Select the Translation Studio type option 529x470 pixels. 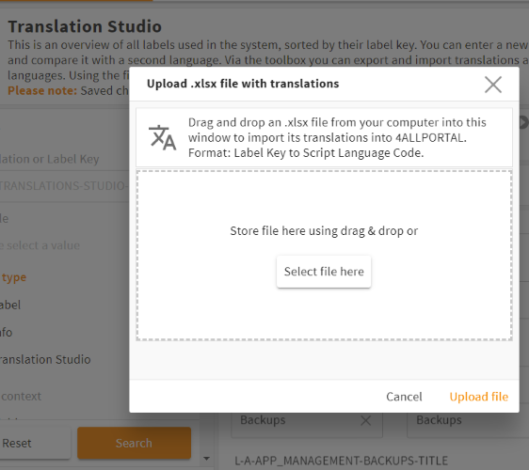point(45,359)
